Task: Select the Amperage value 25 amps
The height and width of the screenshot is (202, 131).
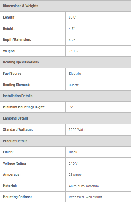Action: pos(75,175)
